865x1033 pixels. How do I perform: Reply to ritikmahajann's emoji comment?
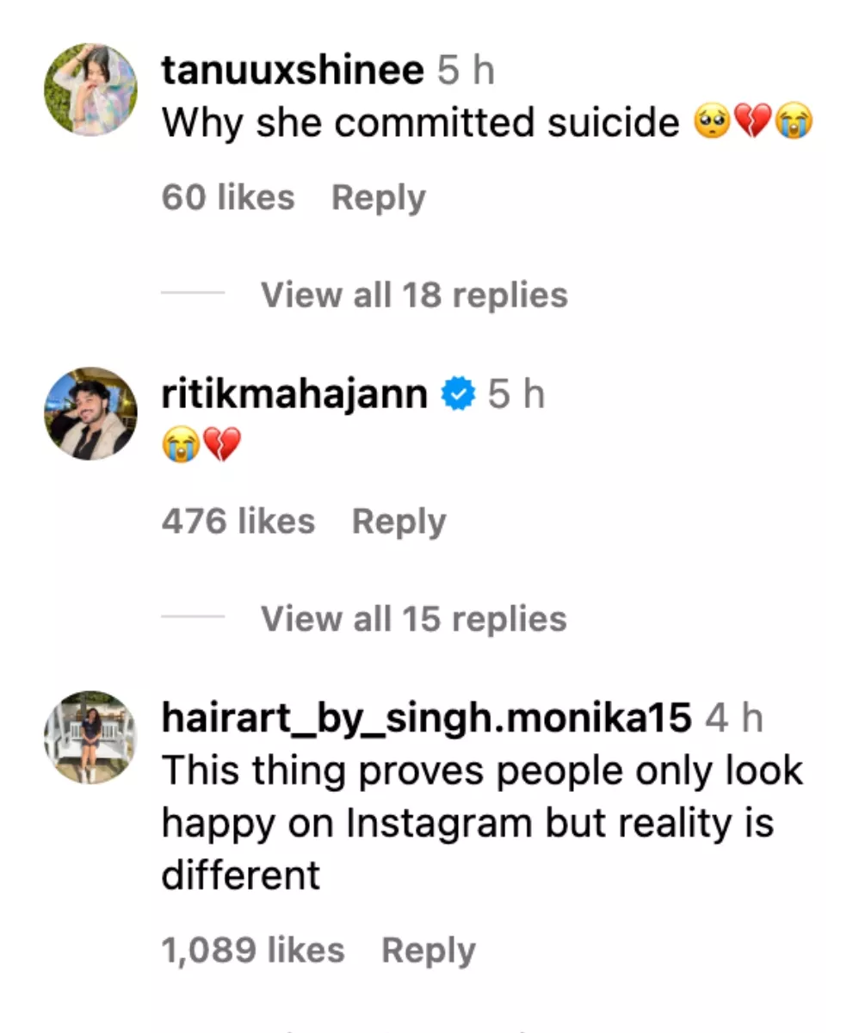(x=399, y=522)
